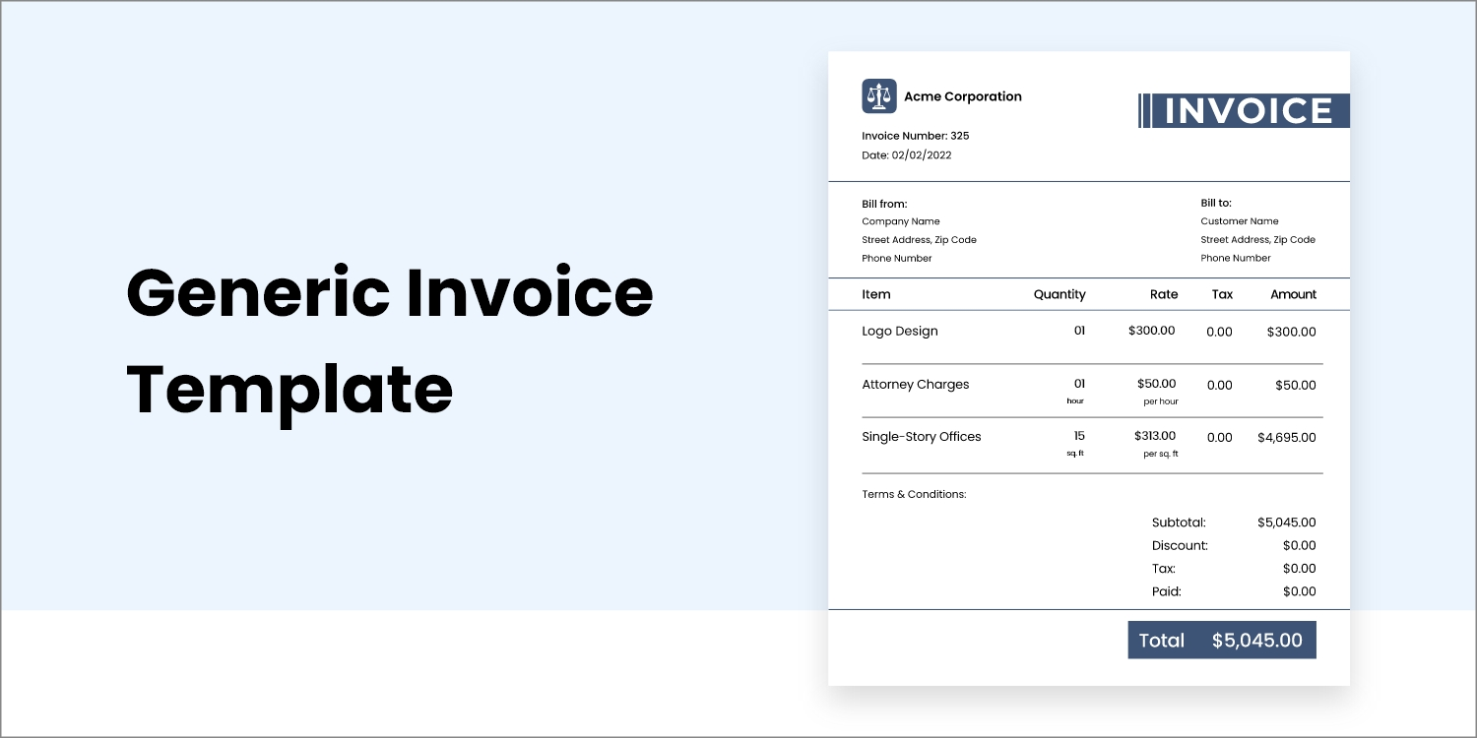The width and height of the screenshot is (1477, 738).
Task: Click the "hour" unit under Attorney Charges quantity
Action: [x=1075, y=401]
